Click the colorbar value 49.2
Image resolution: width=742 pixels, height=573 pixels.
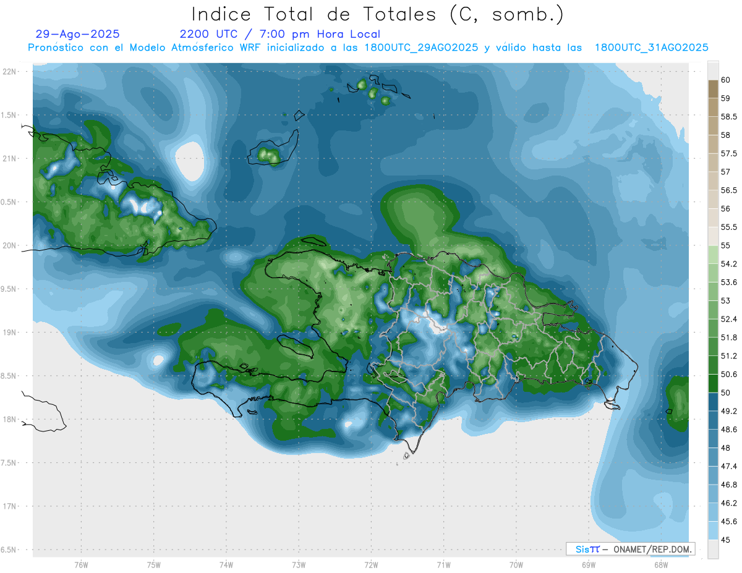tap(729, 411)
